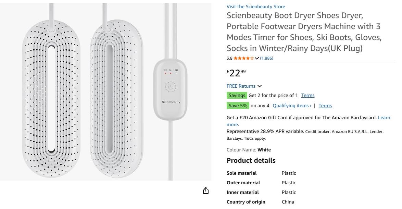The width and height of the screenshot is (402, 209).
Task: Click the share icon below the product image
Action: click(206, 191)
